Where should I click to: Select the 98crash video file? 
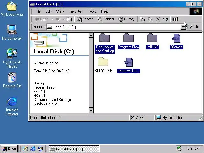click(x=176, y=41)
